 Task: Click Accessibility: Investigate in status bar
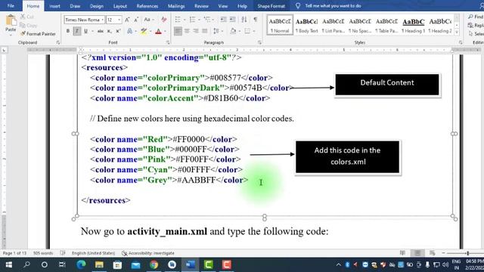148,253
